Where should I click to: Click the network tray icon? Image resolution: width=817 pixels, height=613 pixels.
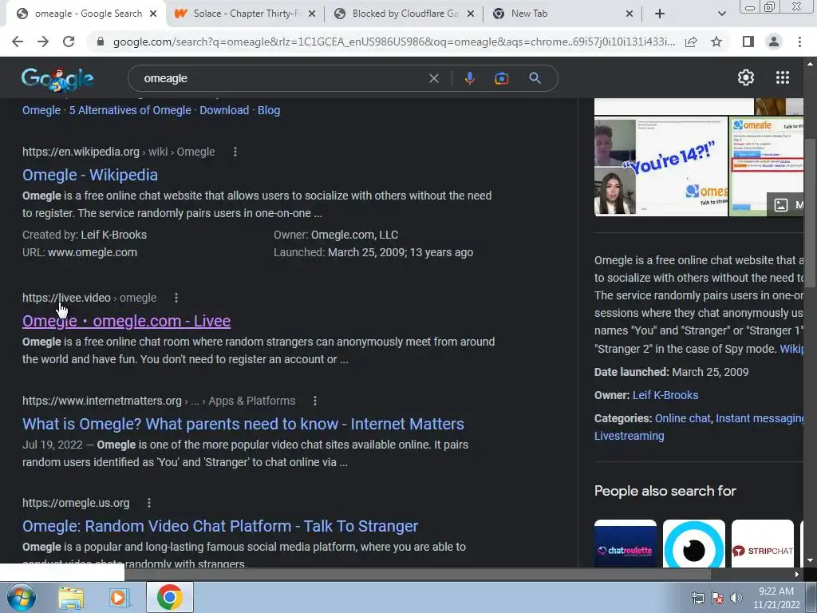tap(697, 598)
